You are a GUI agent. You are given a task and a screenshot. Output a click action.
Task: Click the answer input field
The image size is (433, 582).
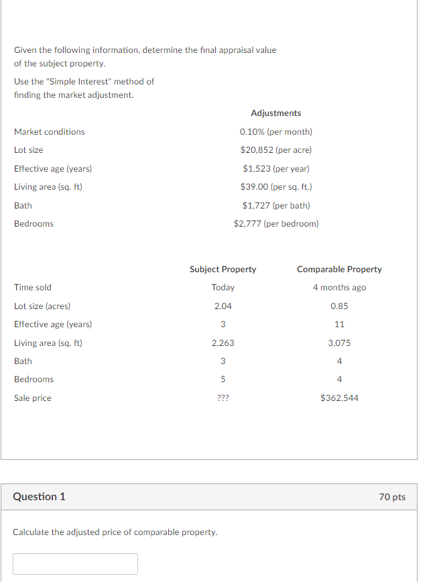75,563
